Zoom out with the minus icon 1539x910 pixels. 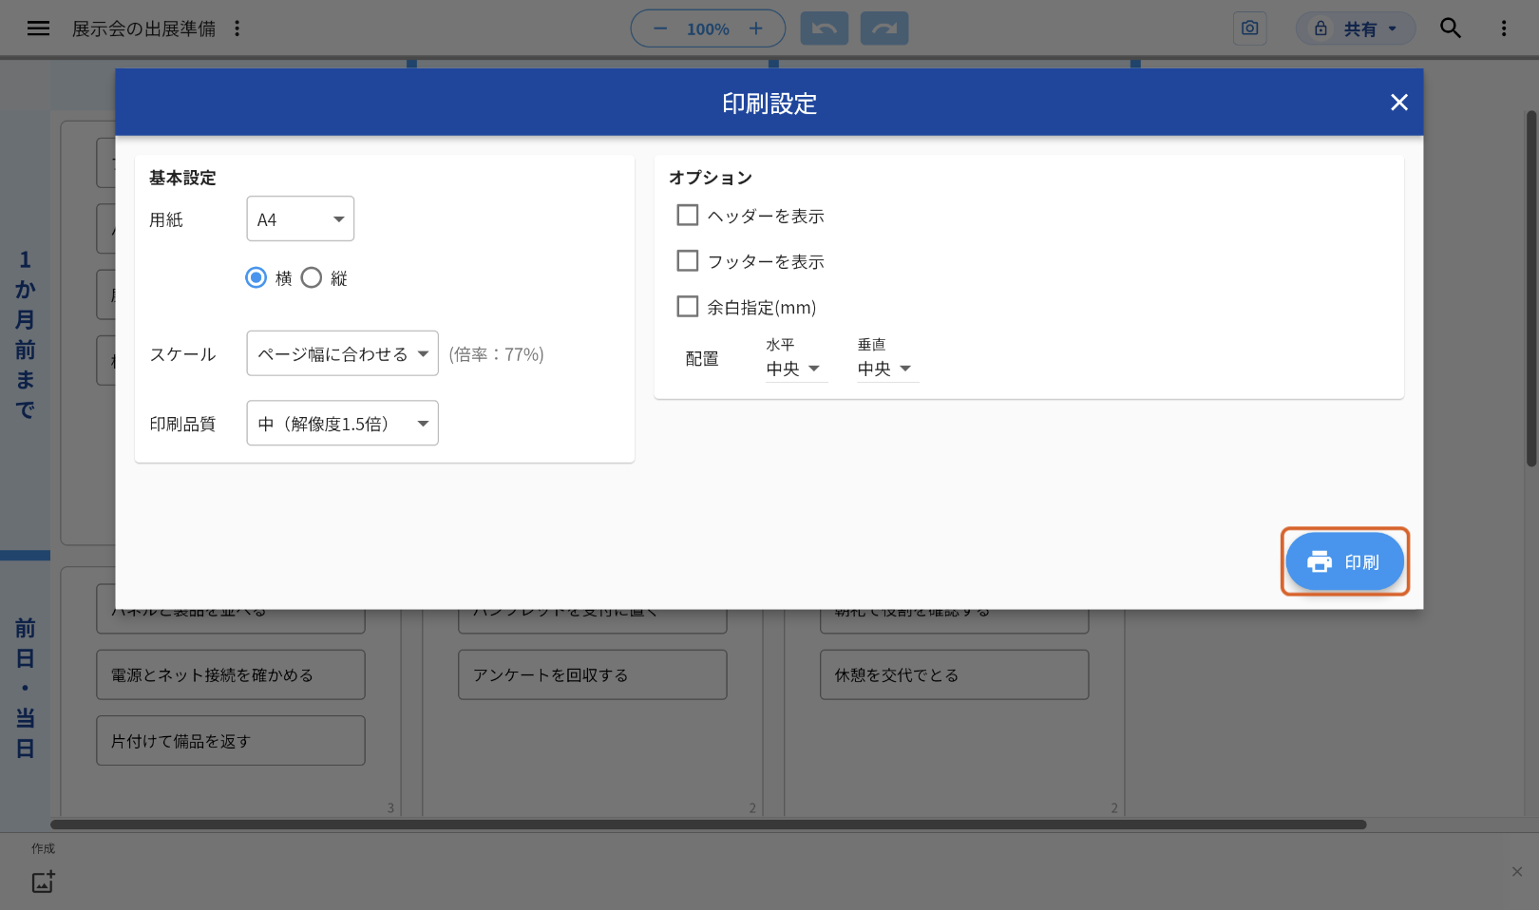(x=660, y=28)
